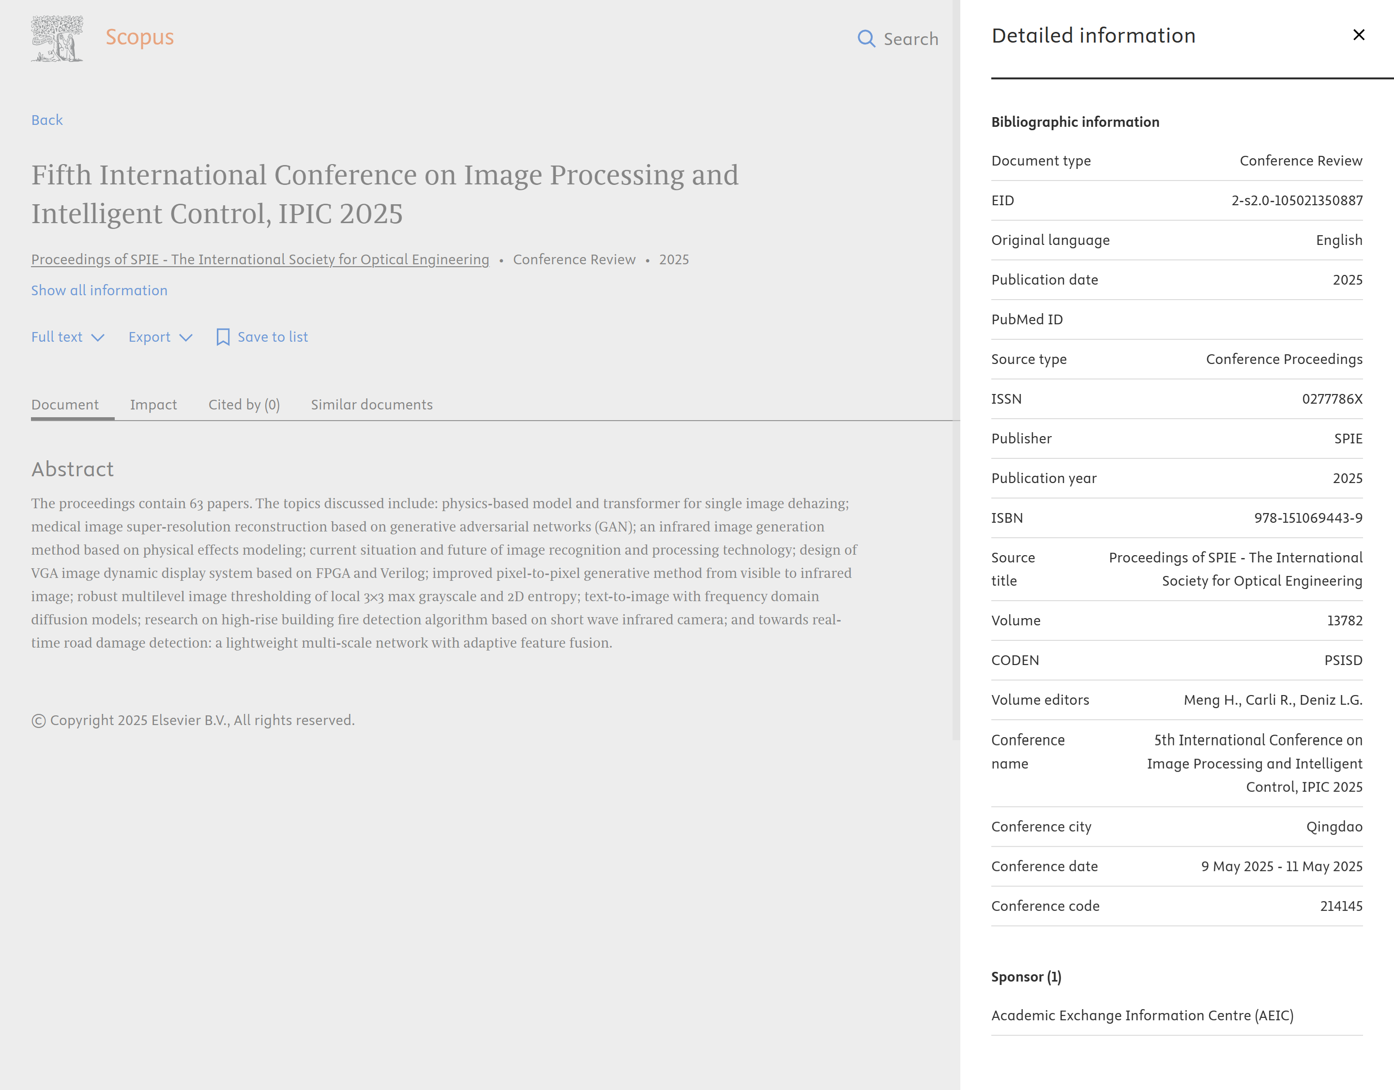Click Document type value Conference Review in panel
Viewport: 1394px width, 1090px height.
[1301, 161]
